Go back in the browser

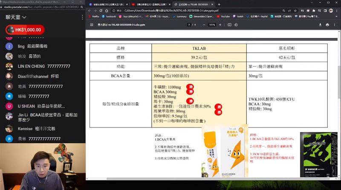[90, 10]
